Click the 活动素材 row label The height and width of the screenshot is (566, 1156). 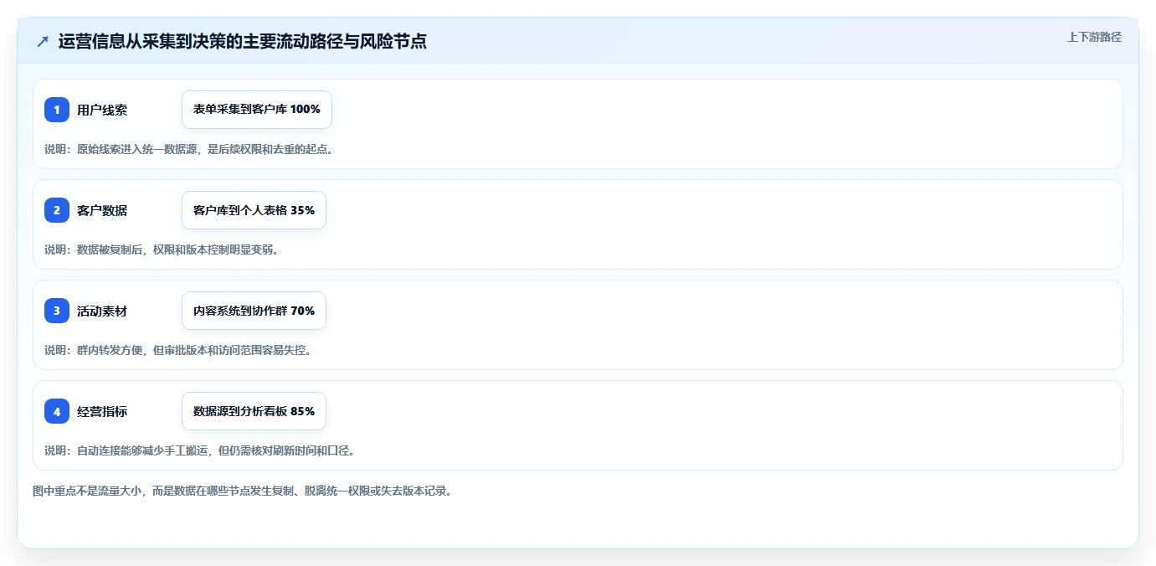click(102, 311)
